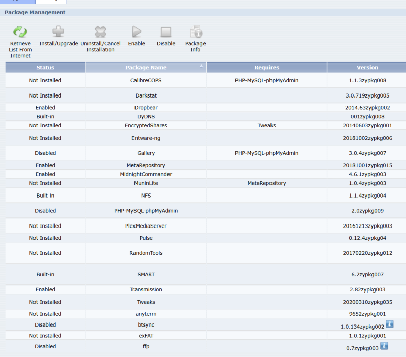406x357 pixels.
Task: Select the btsync package name
Action: [146, 324]
